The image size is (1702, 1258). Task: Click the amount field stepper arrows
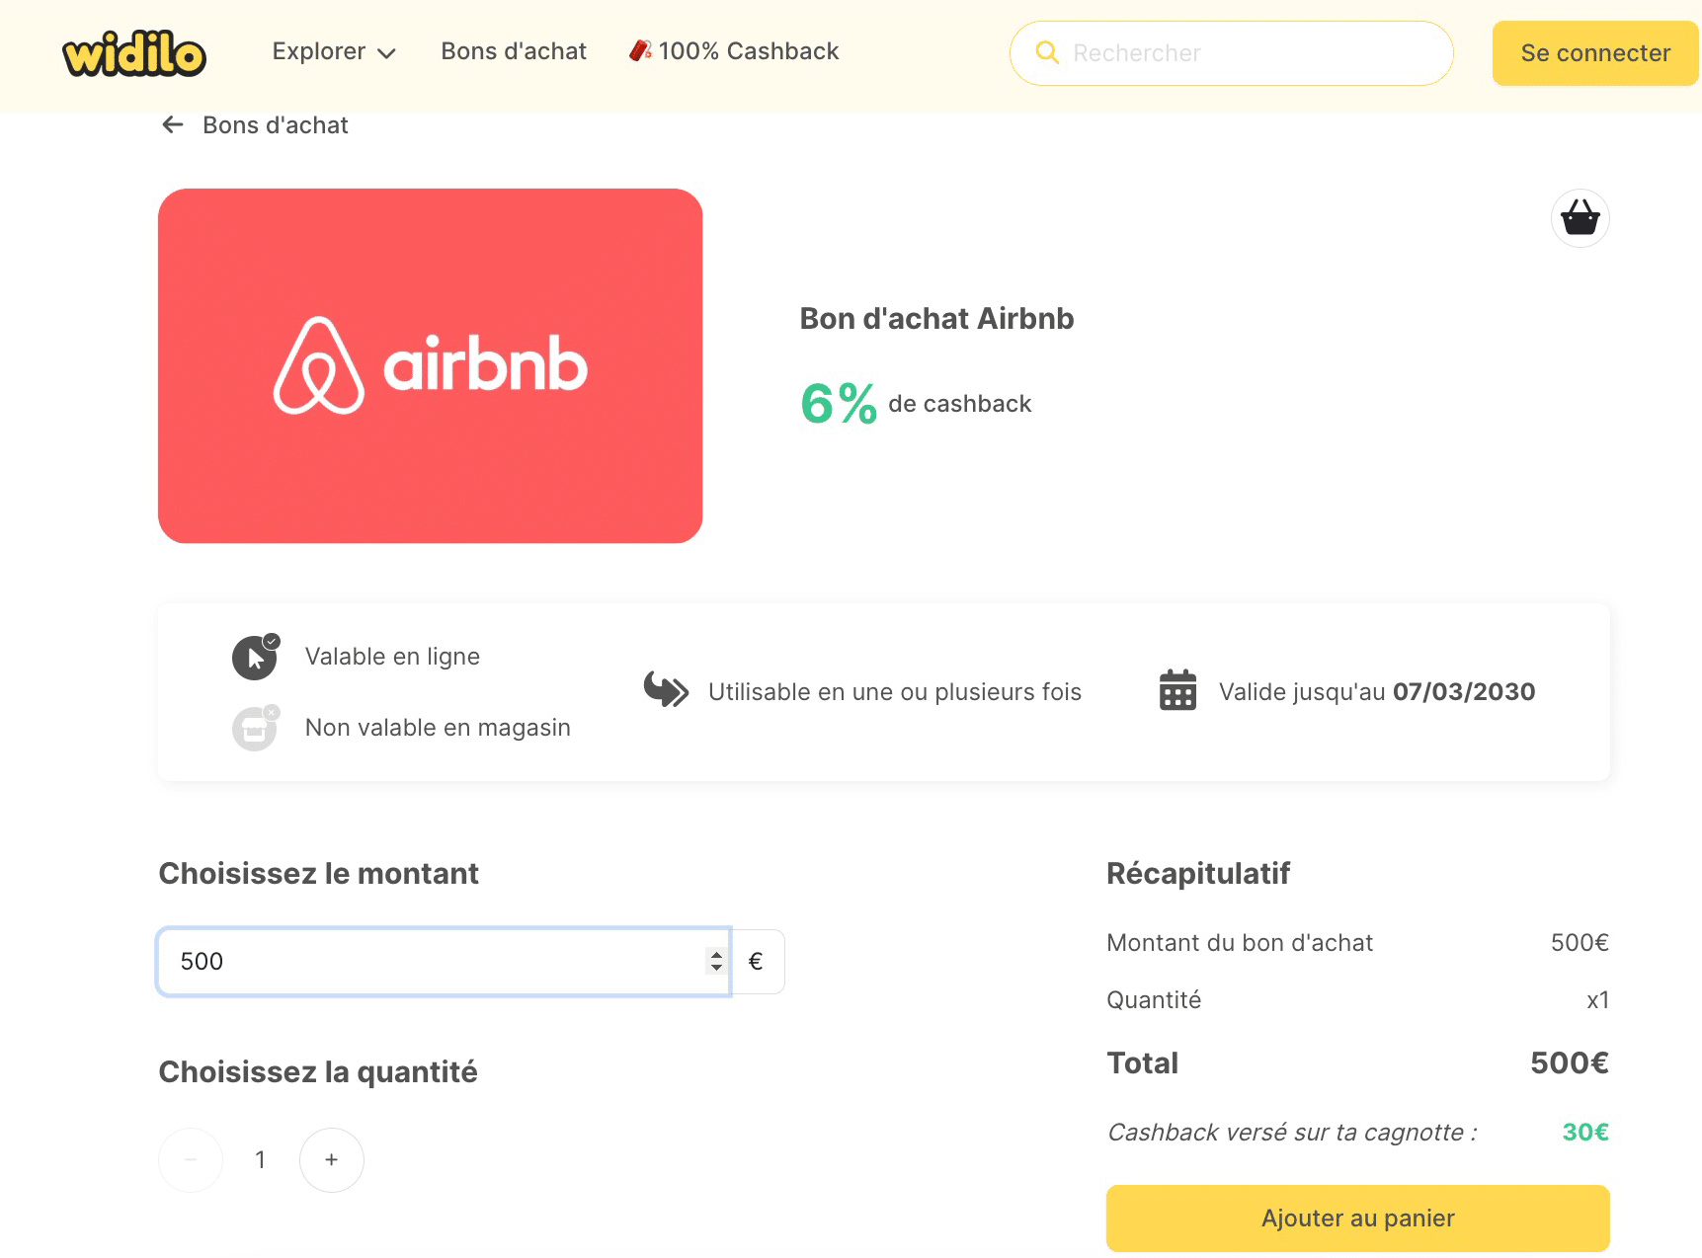pyautogui.click(x=714, y=961)
